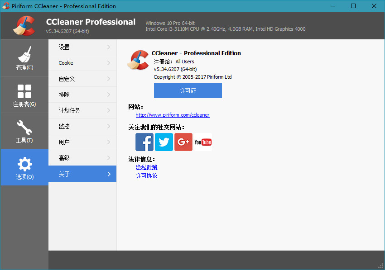Open the 设置 (Settings) menu item
Screen dimensions: 385x270
(x=82, y=47)
